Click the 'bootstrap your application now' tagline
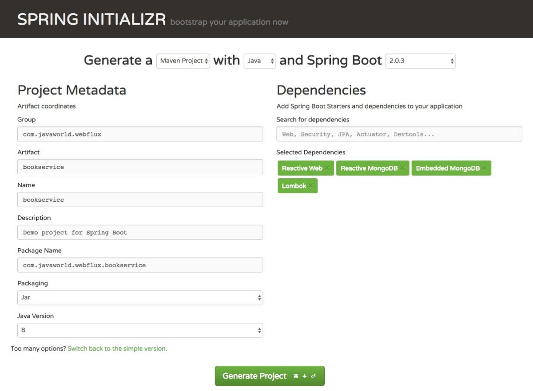This screenshot has height=391, width=533. [x=229, y=22]
